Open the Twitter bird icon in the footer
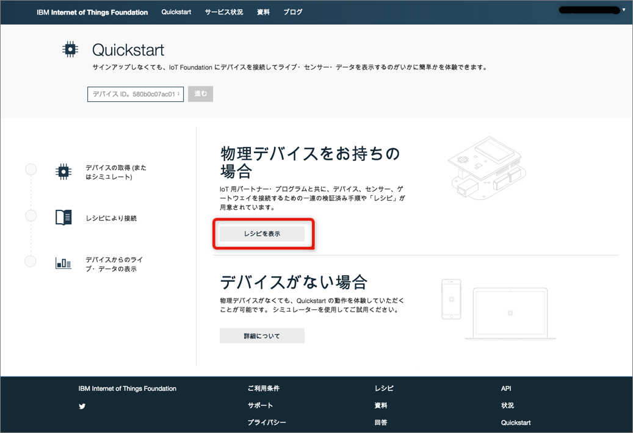The width and height of the screenshot is (633, 433). coord(82,406)
